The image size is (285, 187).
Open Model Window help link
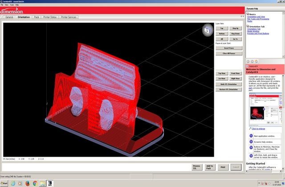(253, 31)
